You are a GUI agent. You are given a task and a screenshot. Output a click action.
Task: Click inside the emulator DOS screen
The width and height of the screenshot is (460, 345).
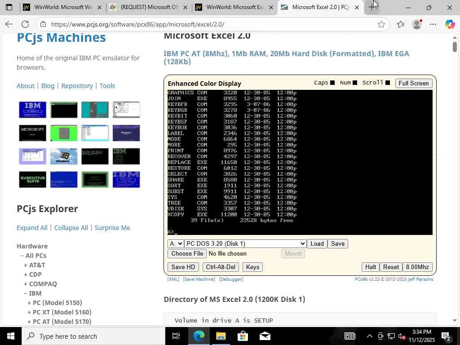click(x=300, y=162)
